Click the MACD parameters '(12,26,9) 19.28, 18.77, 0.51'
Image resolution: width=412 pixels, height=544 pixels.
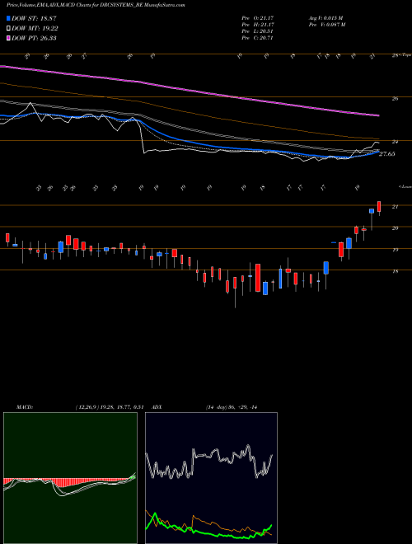pos(110,407)
